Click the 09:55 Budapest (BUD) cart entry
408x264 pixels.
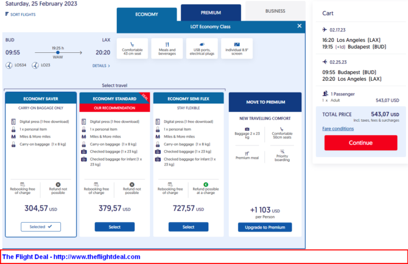pyautogui.click(x=349, y=72)
